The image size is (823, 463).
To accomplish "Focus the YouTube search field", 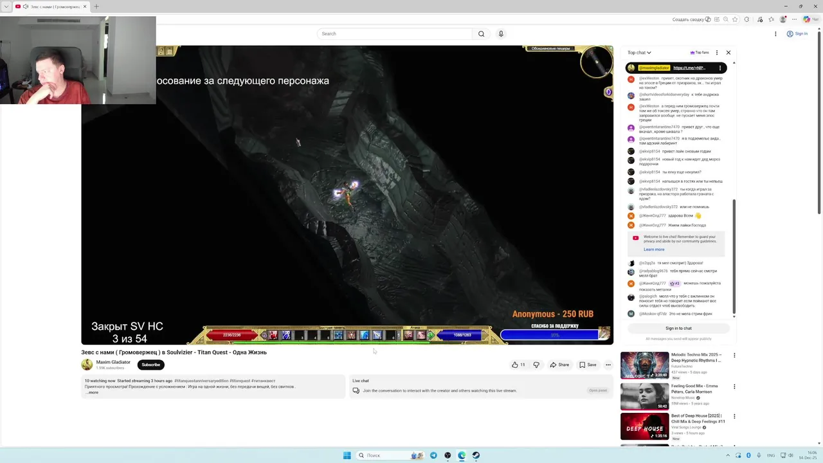I will [x=395, y=33].
